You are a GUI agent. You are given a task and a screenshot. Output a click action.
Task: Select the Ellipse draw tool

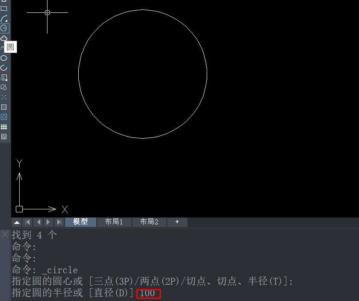coord(4,58)
